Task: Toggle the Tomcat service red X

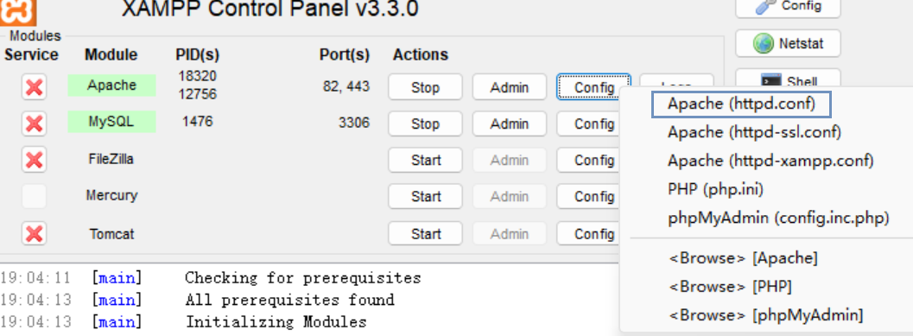Action: pos(35,233)
